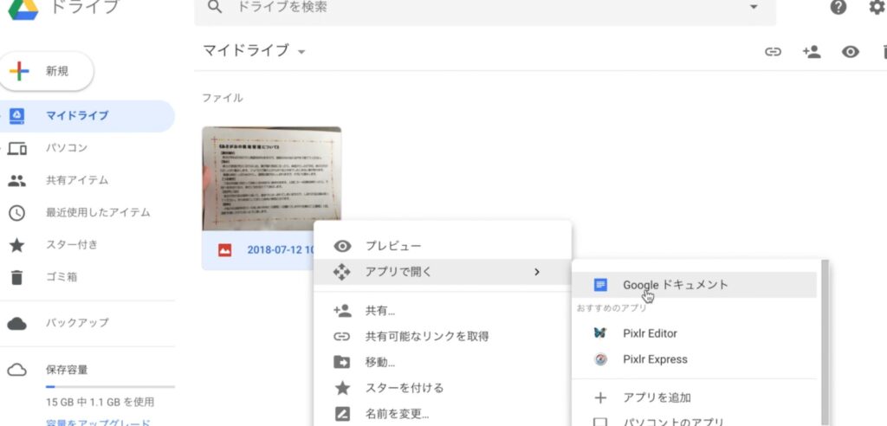The height and width of the screenshot is (426, 887).
Task: Click the preview eye toolbar icon
Action: tap(851, 52)
